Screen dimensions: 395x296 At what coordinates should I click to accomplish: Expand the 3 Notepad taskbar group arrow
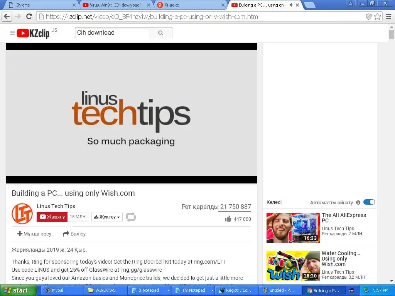pos(169,291)
